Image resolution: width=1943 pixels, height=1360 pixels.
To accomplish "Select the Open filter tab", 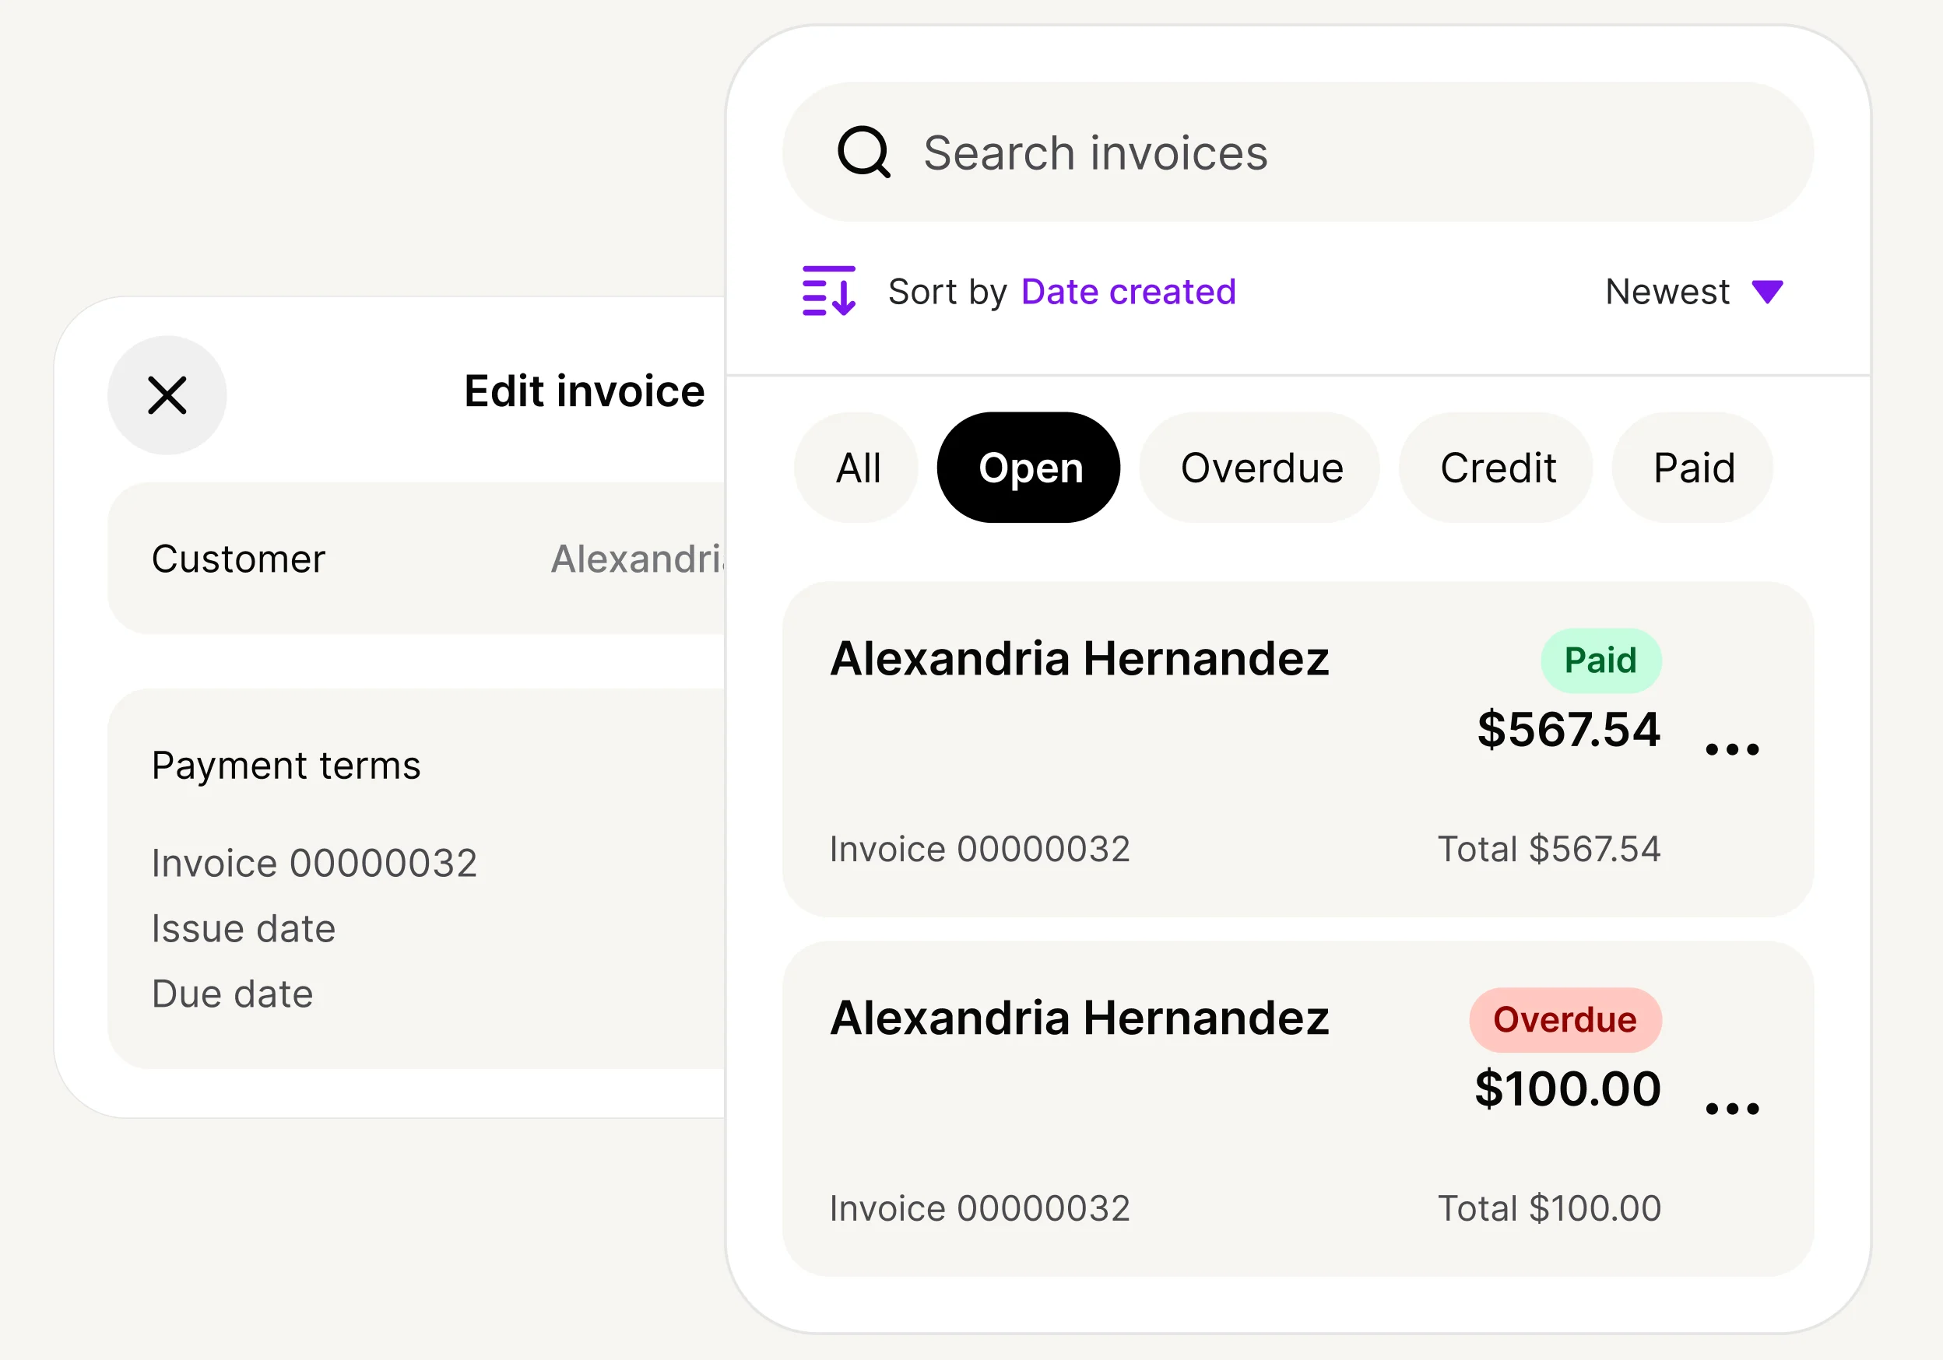I will click(1029, 468).
